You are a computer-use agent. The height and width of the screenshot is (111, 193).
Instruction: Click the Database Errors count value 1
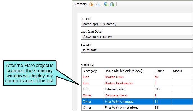(155, 95)
